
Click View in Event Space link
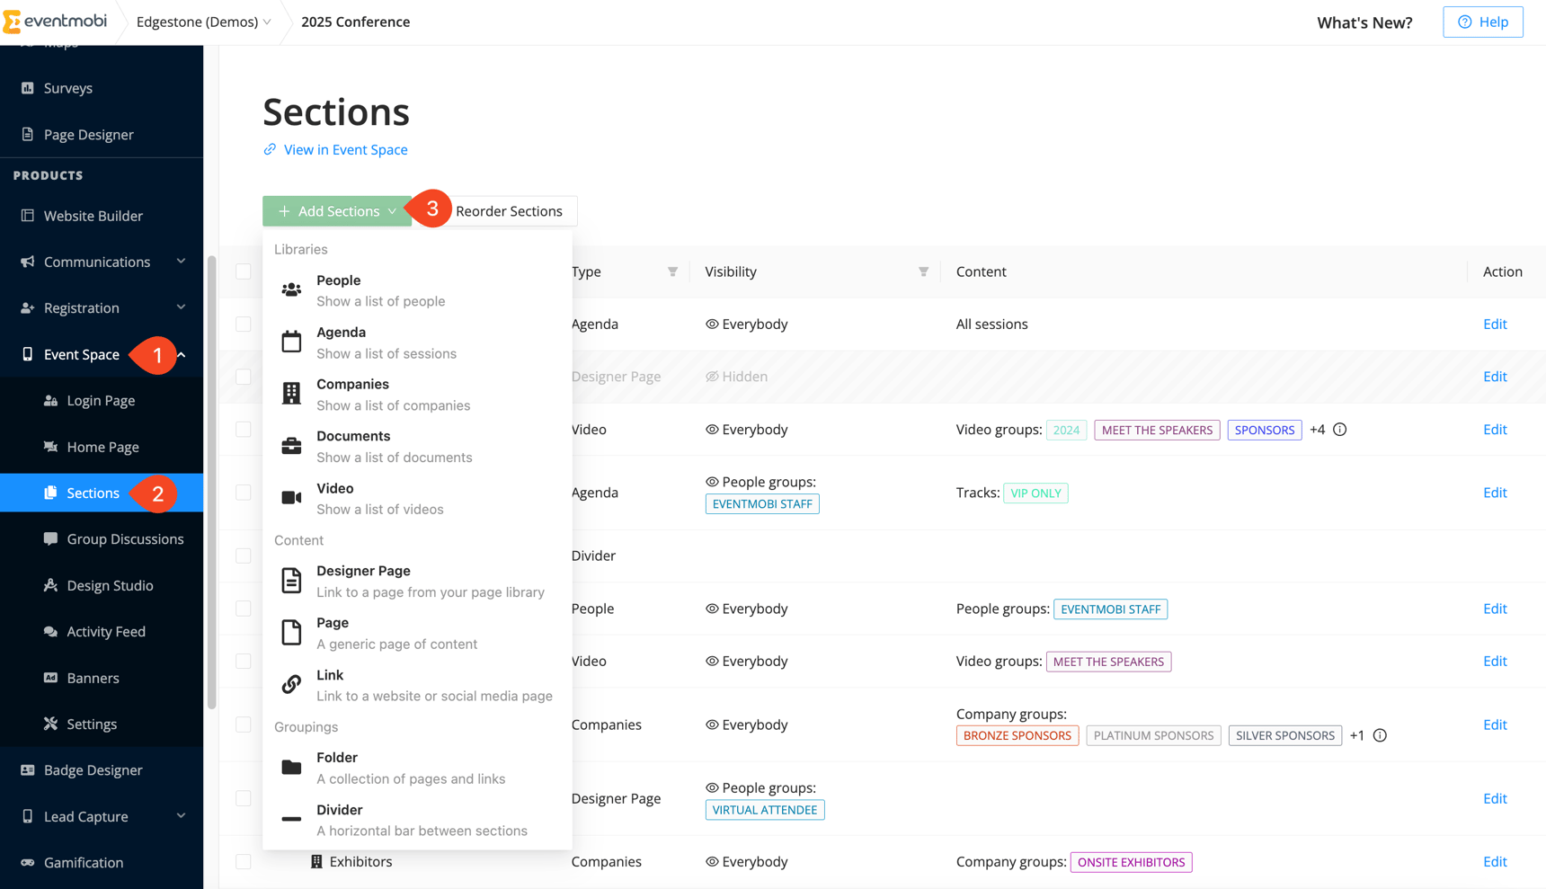point(345,149)
